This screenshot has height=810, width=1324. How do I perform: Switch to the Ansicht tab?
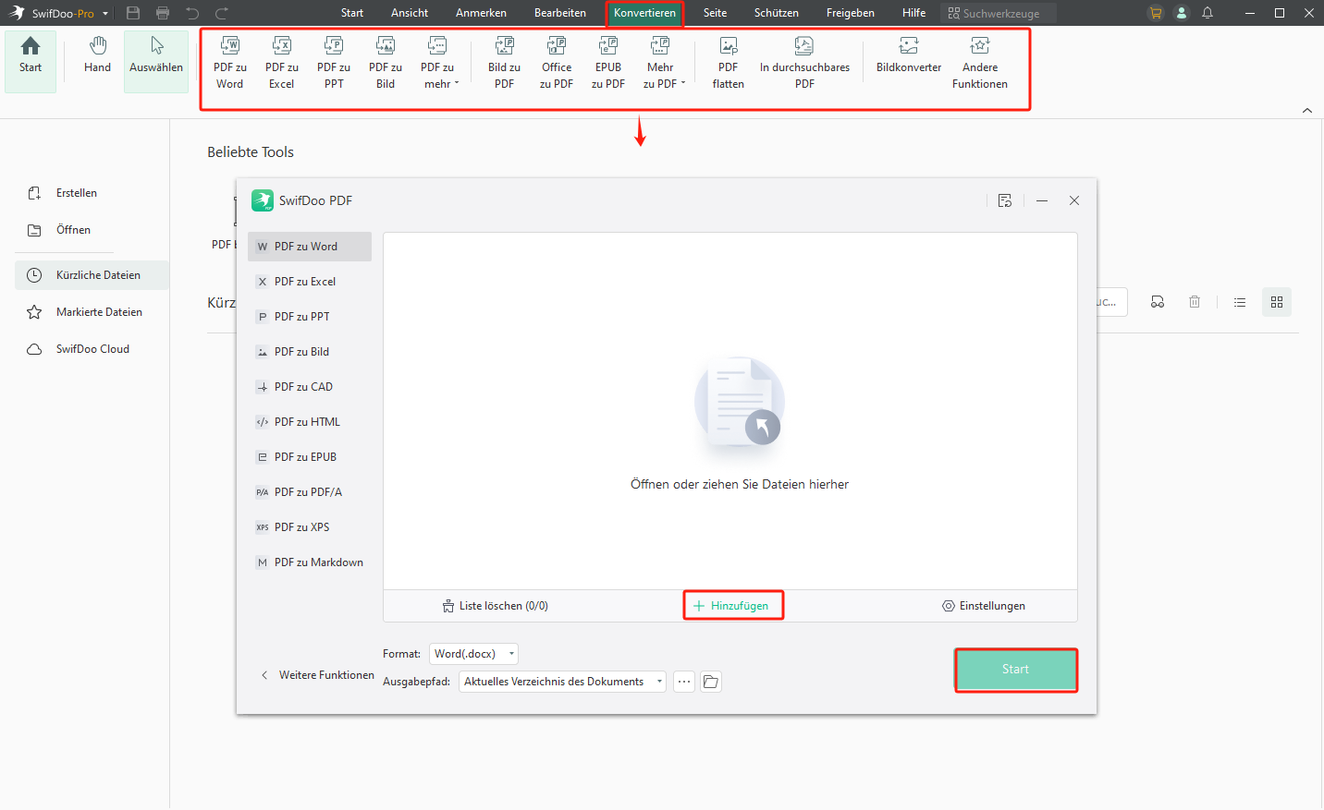point(410,13)
